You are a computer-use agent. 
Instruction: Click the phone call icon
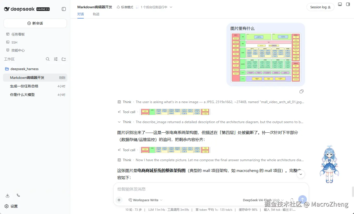18,195
